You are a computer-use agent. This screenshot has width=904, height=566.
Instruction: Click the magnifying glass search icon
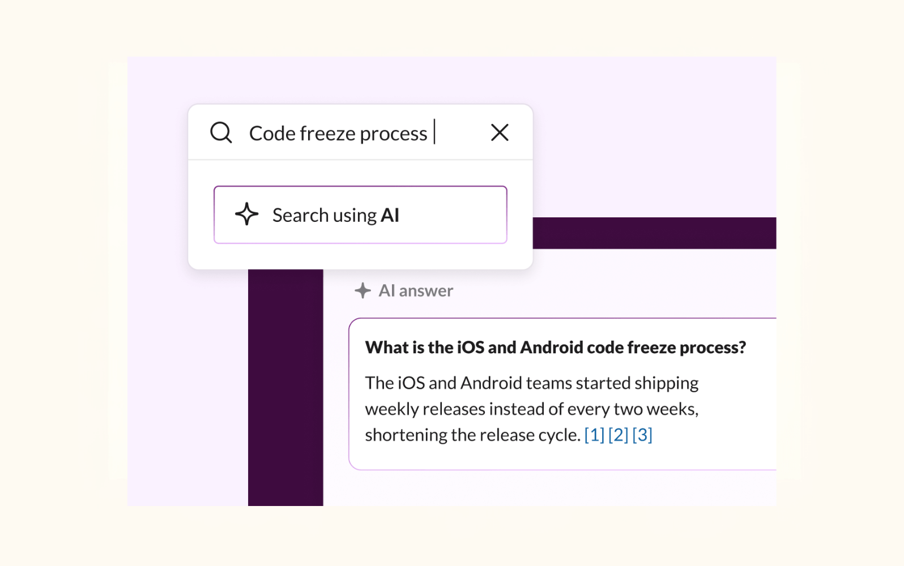coord(221,133)
